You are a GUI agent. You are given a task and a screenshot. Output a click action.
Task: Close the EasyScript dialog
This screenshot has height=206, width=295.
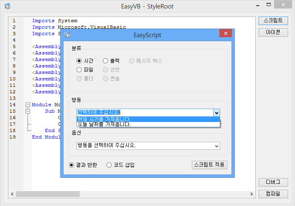pyautogui.click(x=225, y=34)
